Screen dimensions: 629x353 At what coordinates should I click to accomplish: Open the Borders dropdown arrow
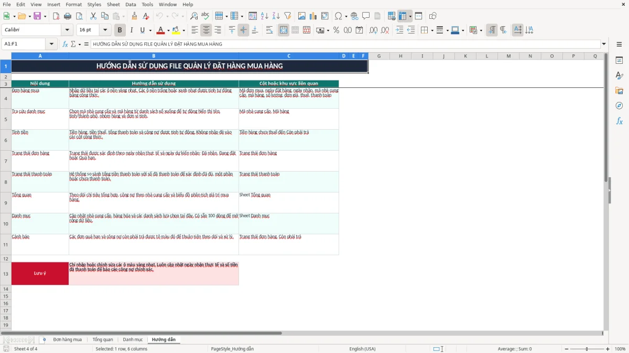pyautogui.click(x=431, y=30)
